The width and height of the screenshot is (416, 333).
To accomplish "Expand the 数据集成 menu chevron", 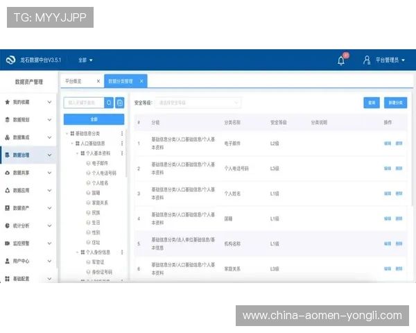I will [49, 137].
